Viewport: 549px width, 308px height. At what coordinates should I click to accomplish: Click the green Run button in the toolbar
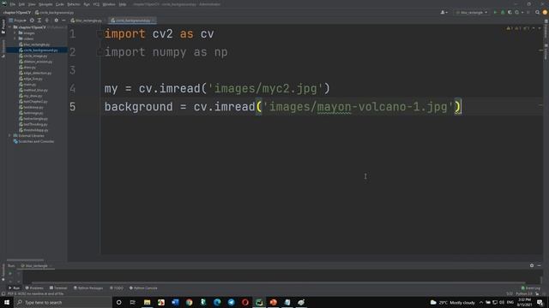(x=495, y=12)
